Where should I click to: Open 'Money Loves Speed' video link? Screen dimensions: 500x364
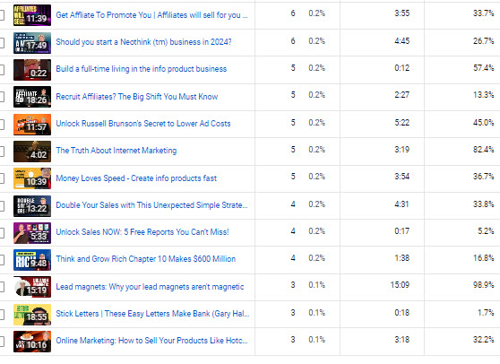click(x=136, y=178)
